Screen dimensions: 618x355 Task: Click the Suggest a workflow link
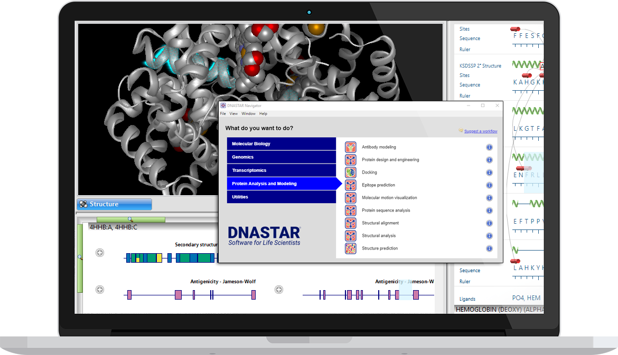coord(481,131)
